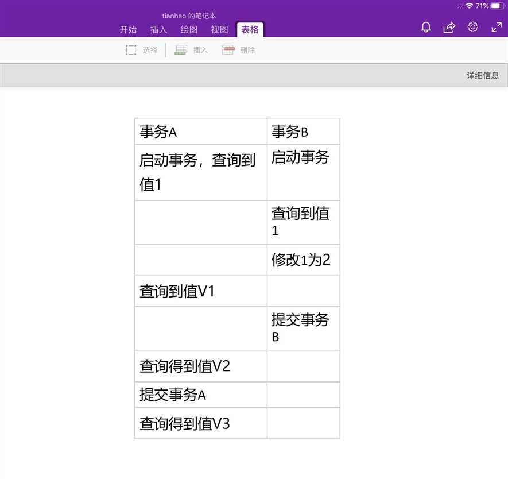The image size is (508, 479).
Task: Select the 表格 tab
Action: coord(250,29)
